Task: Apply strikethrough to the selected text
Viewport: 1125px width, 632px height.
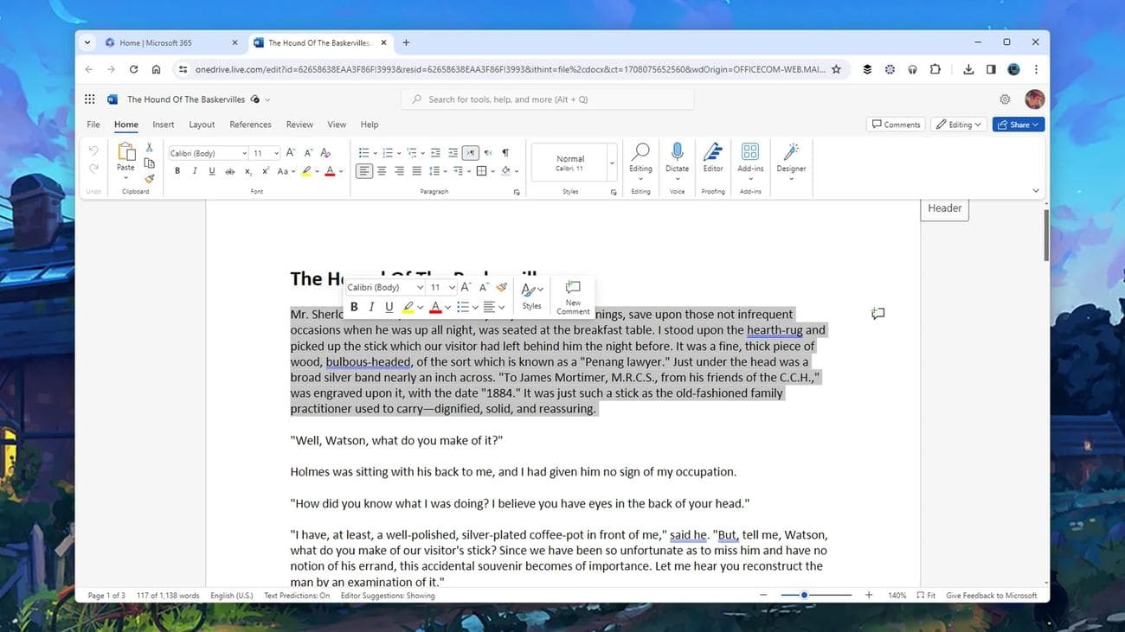Action: pos(229,170)
